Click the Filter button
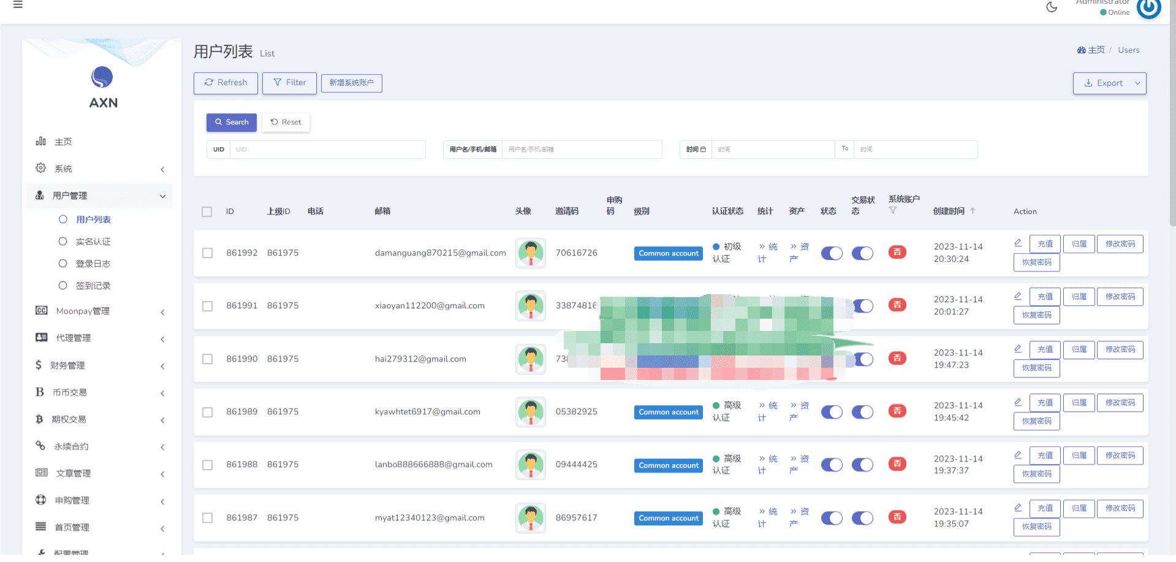 coord(289,83)
